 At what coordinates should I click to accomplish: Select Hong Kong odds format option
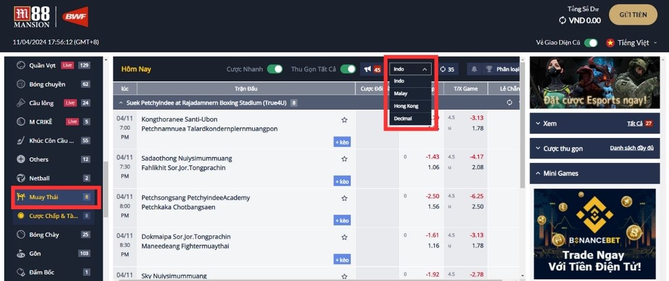[406, 106]
